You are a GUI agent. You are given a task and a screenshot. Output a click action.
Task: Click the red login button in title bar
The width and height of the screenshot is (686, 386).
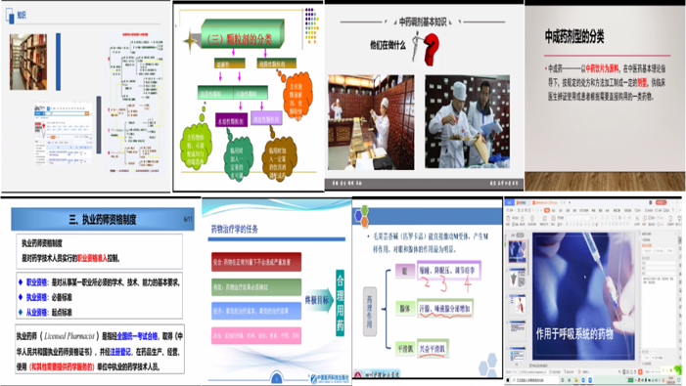click(661, 202)
